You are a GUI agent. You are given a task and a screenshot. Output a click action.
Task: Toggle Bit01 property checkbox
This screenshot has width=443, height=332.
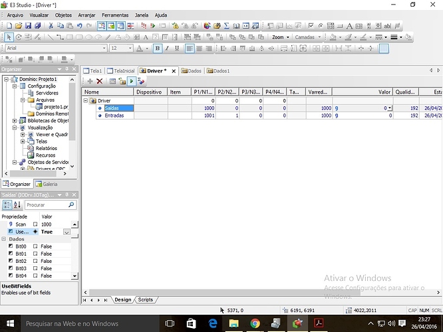(x=35, y=254)
